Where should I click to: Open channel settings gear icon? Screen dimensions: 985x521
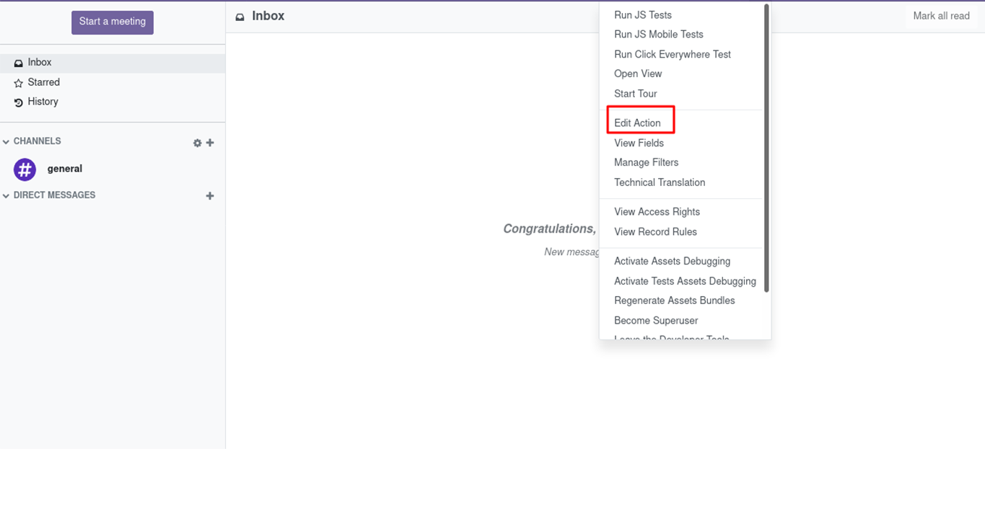coord(197,143)
